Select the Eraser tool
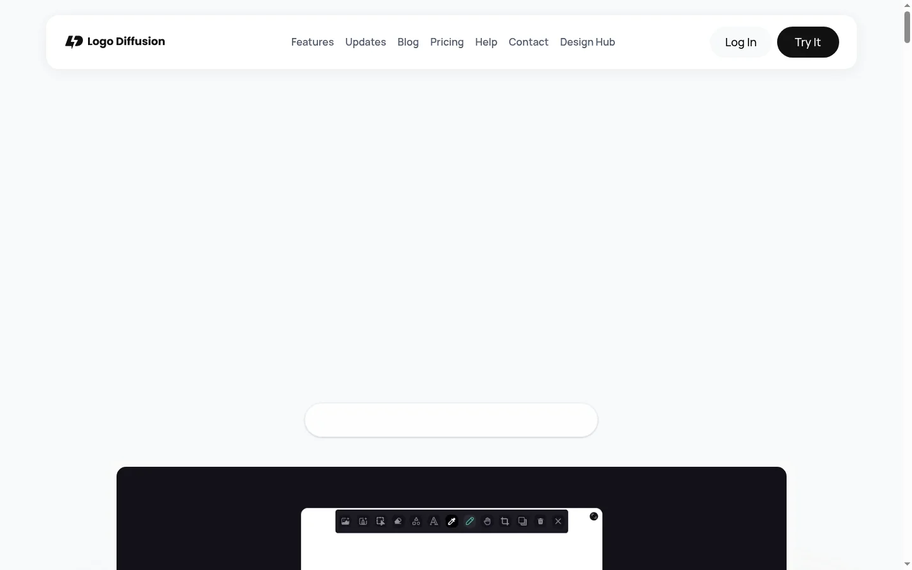Image resolution: width=912 pixels, height=570 pixels. [398, 521]
